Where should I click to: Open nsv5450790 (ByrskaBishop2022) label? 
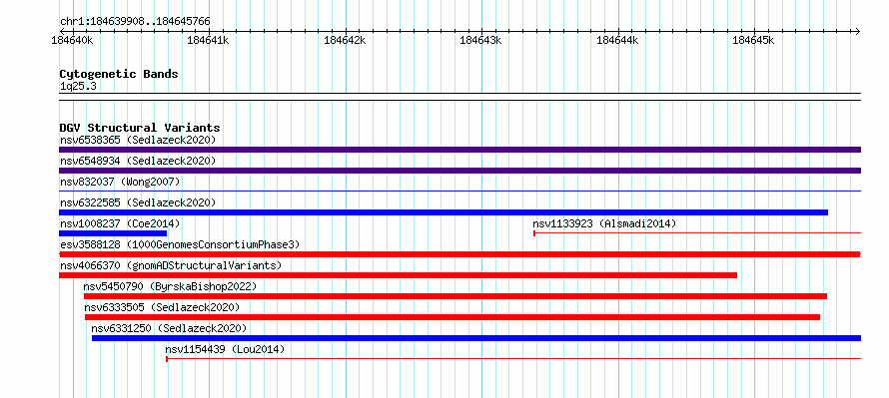tap(170, 286)
